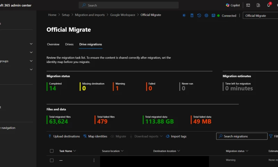
Task: Open Migration and imports breadcrumb
Action: point(90,15)
